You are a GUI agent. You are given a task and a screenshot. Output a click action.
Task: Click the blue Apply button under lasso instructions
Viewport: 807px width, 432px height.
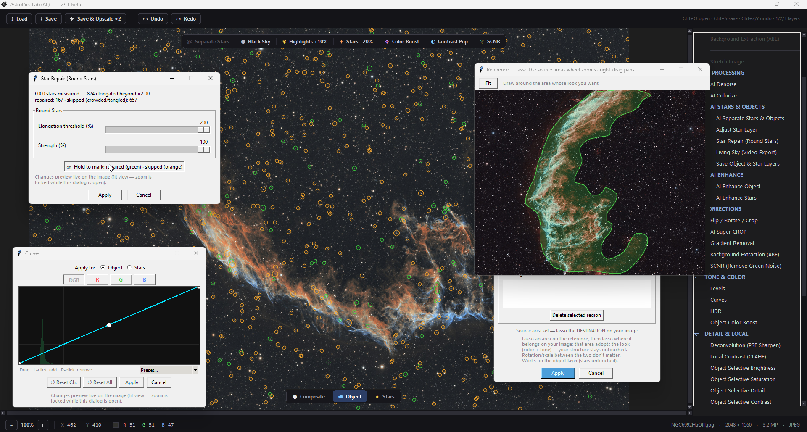(558, 373)
